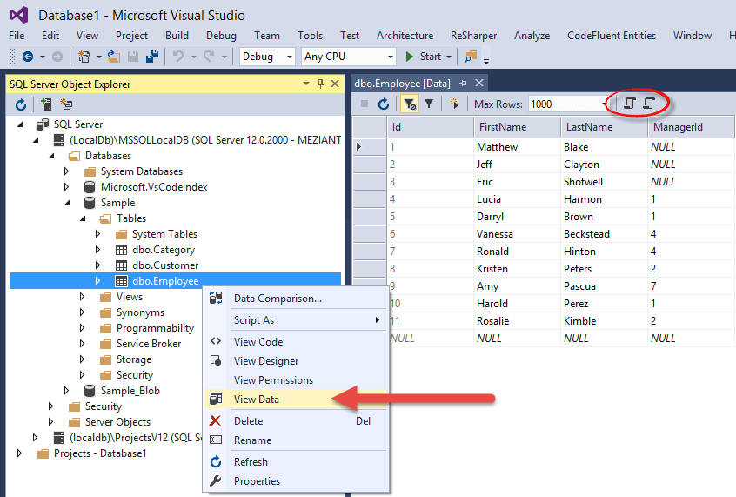Start debugging with the green Start button
The width and height of the screenshot is (736, 497).
click(x=424, y=57)
